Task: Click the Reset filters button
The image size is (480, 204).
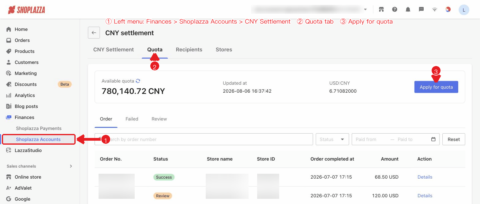Action: 454,139
